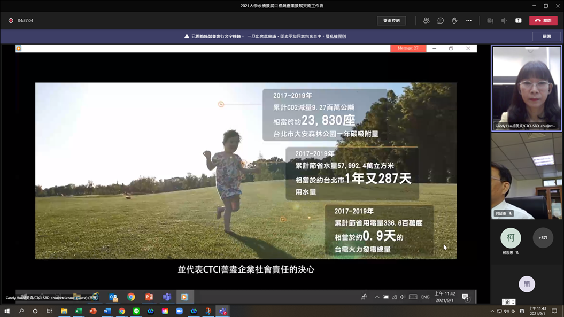
Task: Open the More actions ellipsis menu
Action: 469,21
